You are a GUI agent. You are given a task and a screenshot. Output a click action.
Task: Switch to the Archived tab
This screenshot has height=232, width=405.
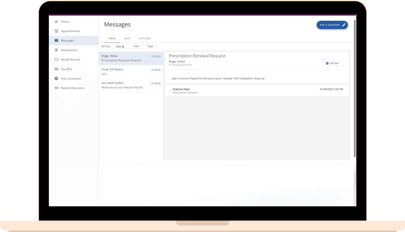click(x=144, y=38)
